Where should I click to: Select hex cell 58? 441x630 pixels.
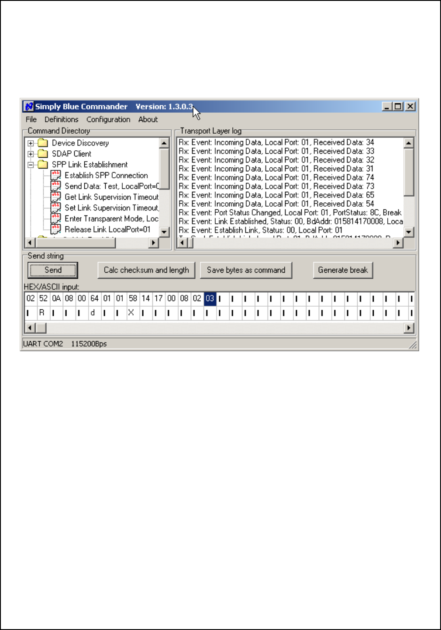[133, 299]
